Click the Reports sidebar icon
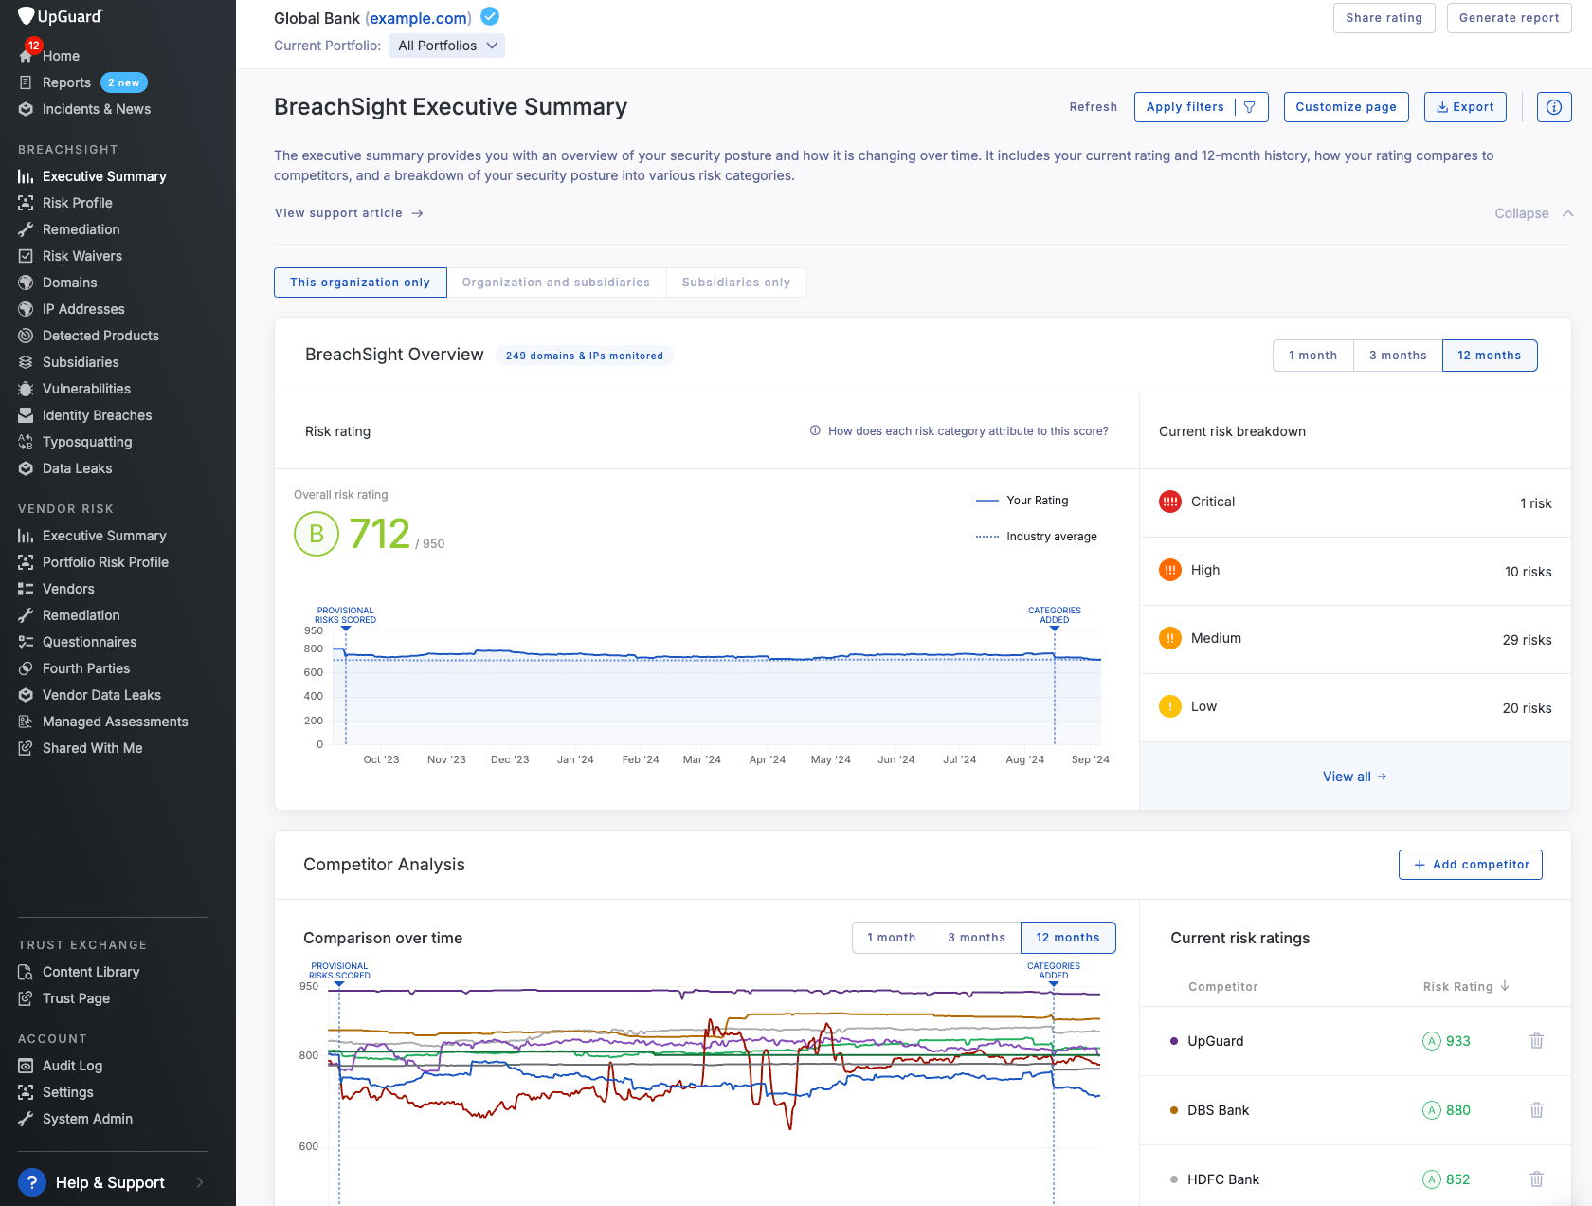 click(26, 82)
